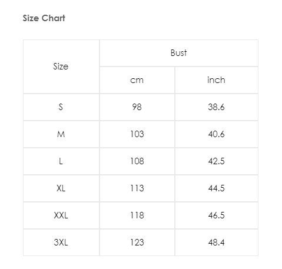Click the 38.6 inch value

coord(217,107)
